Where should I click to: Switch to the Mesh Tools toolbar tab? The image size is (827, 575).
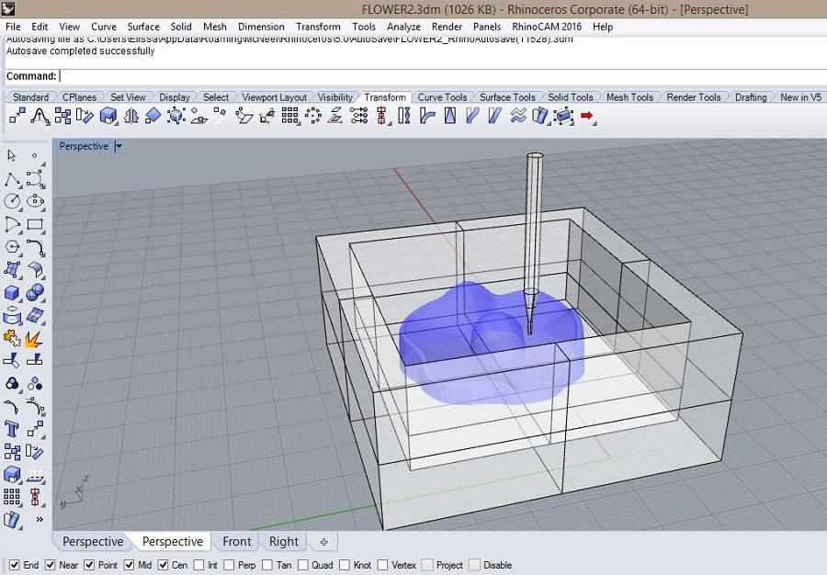629,97
